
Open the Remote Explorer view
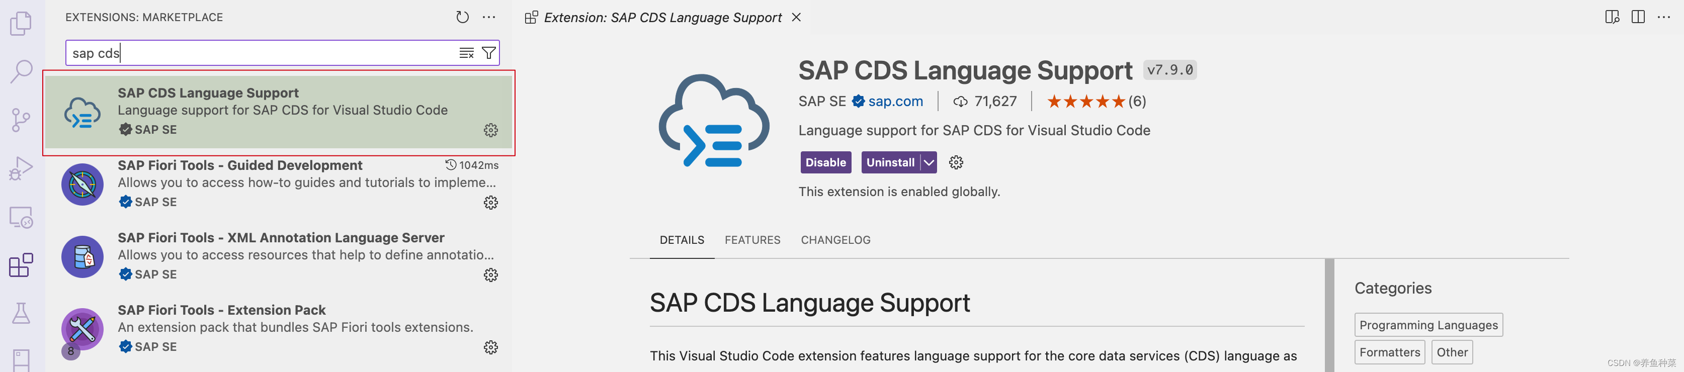click(x=21, y=217)
